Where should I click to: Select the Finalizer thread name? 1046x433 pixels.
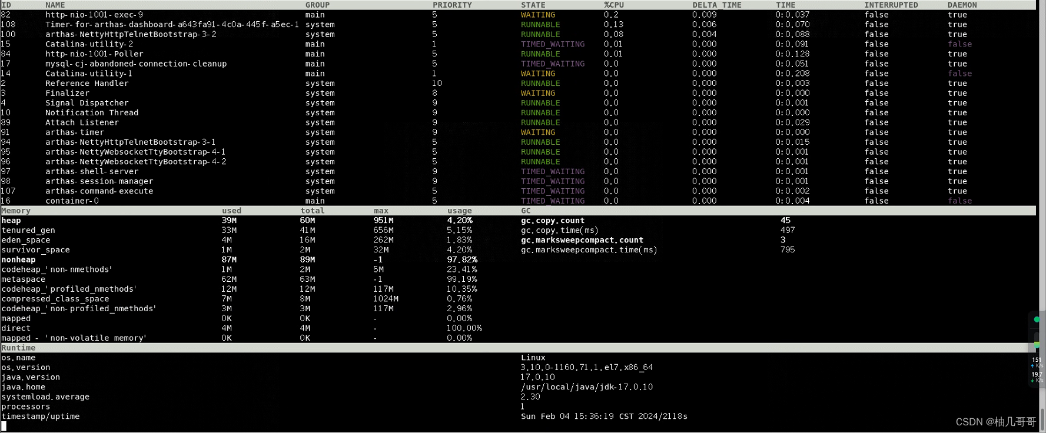tap(67, 93)
